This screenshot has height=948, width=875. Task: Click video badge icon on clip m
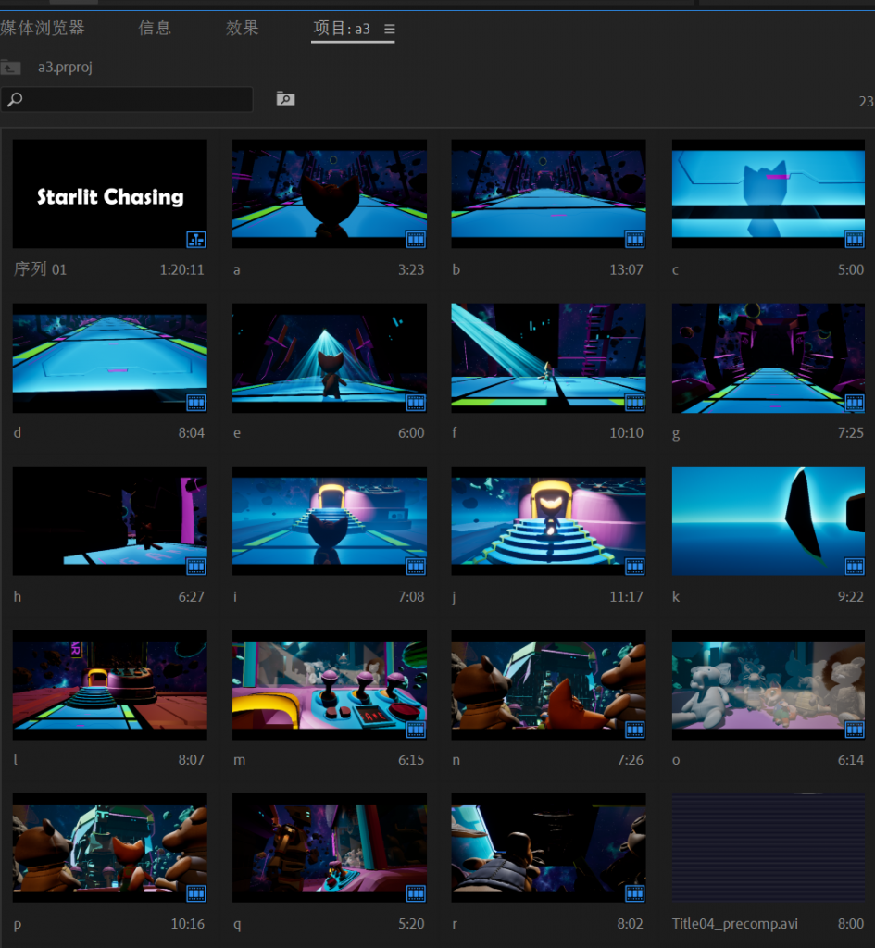[x=416, y=730]
